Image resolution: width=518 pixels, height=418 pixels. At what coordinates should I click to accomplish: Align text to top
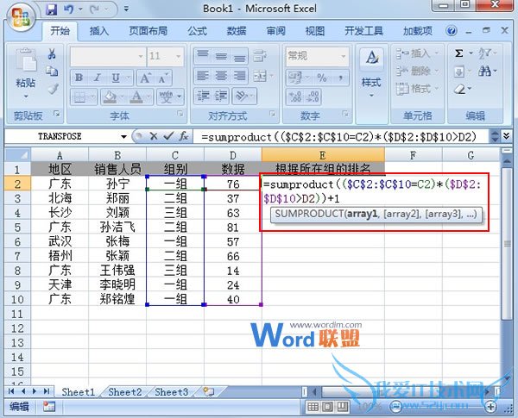[x=203, y=56]
